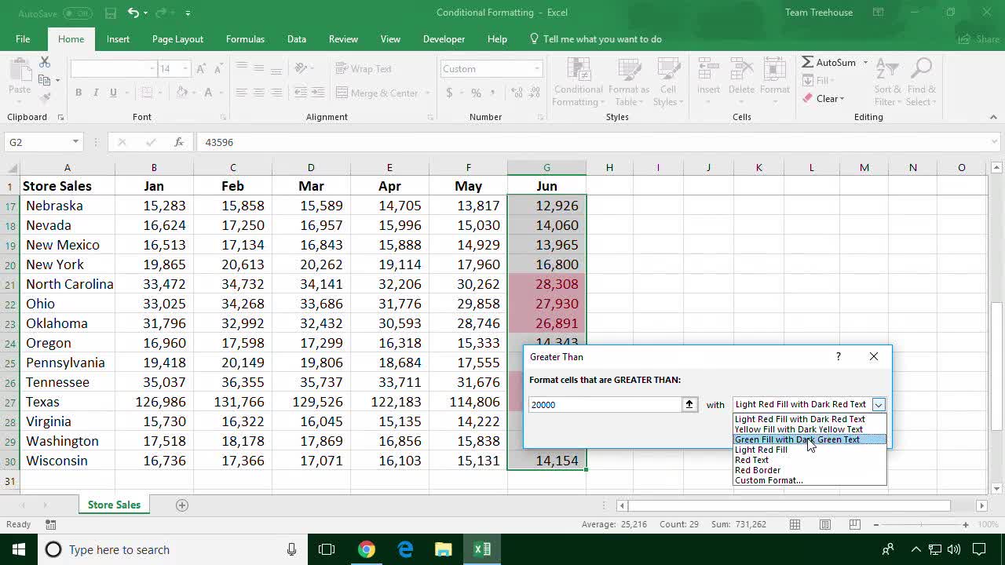Open the Formulas ribbon tab

tap(245, 39)
